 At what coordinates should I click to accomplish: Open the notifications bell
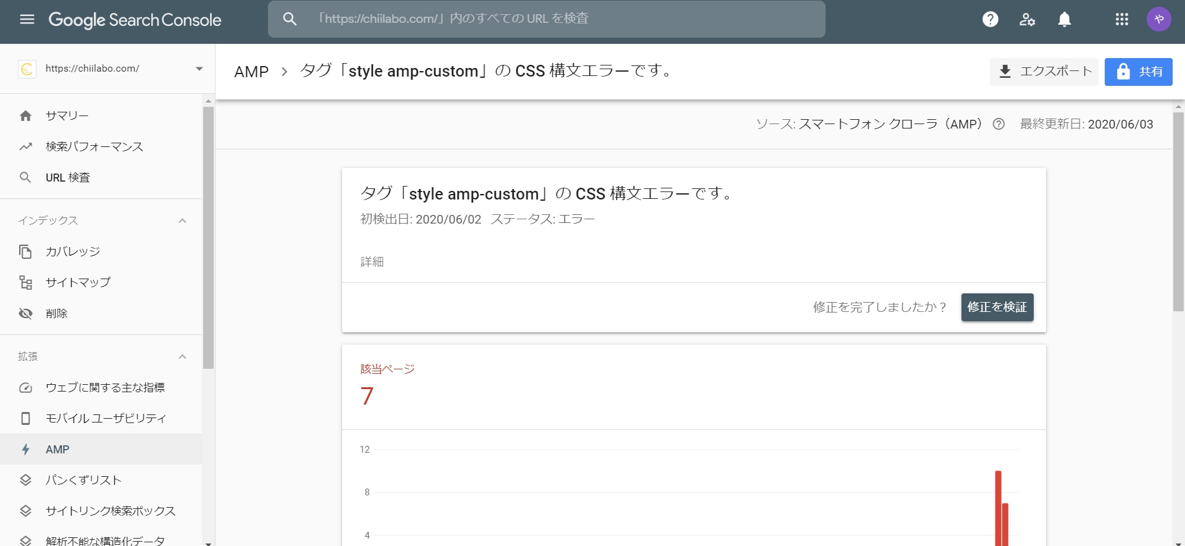pyautogui.click(x=1065, y=20)
